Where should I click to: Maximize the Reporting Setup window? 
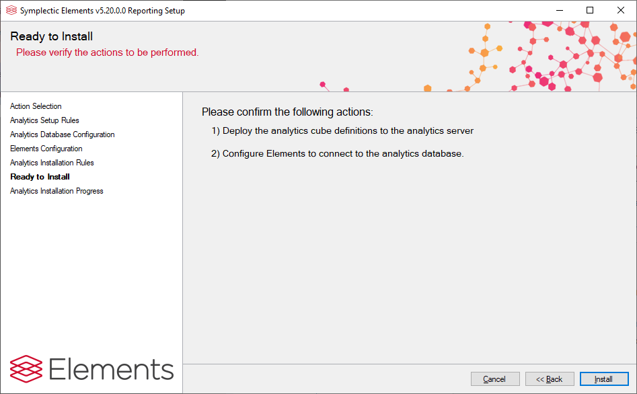(590, 10)
